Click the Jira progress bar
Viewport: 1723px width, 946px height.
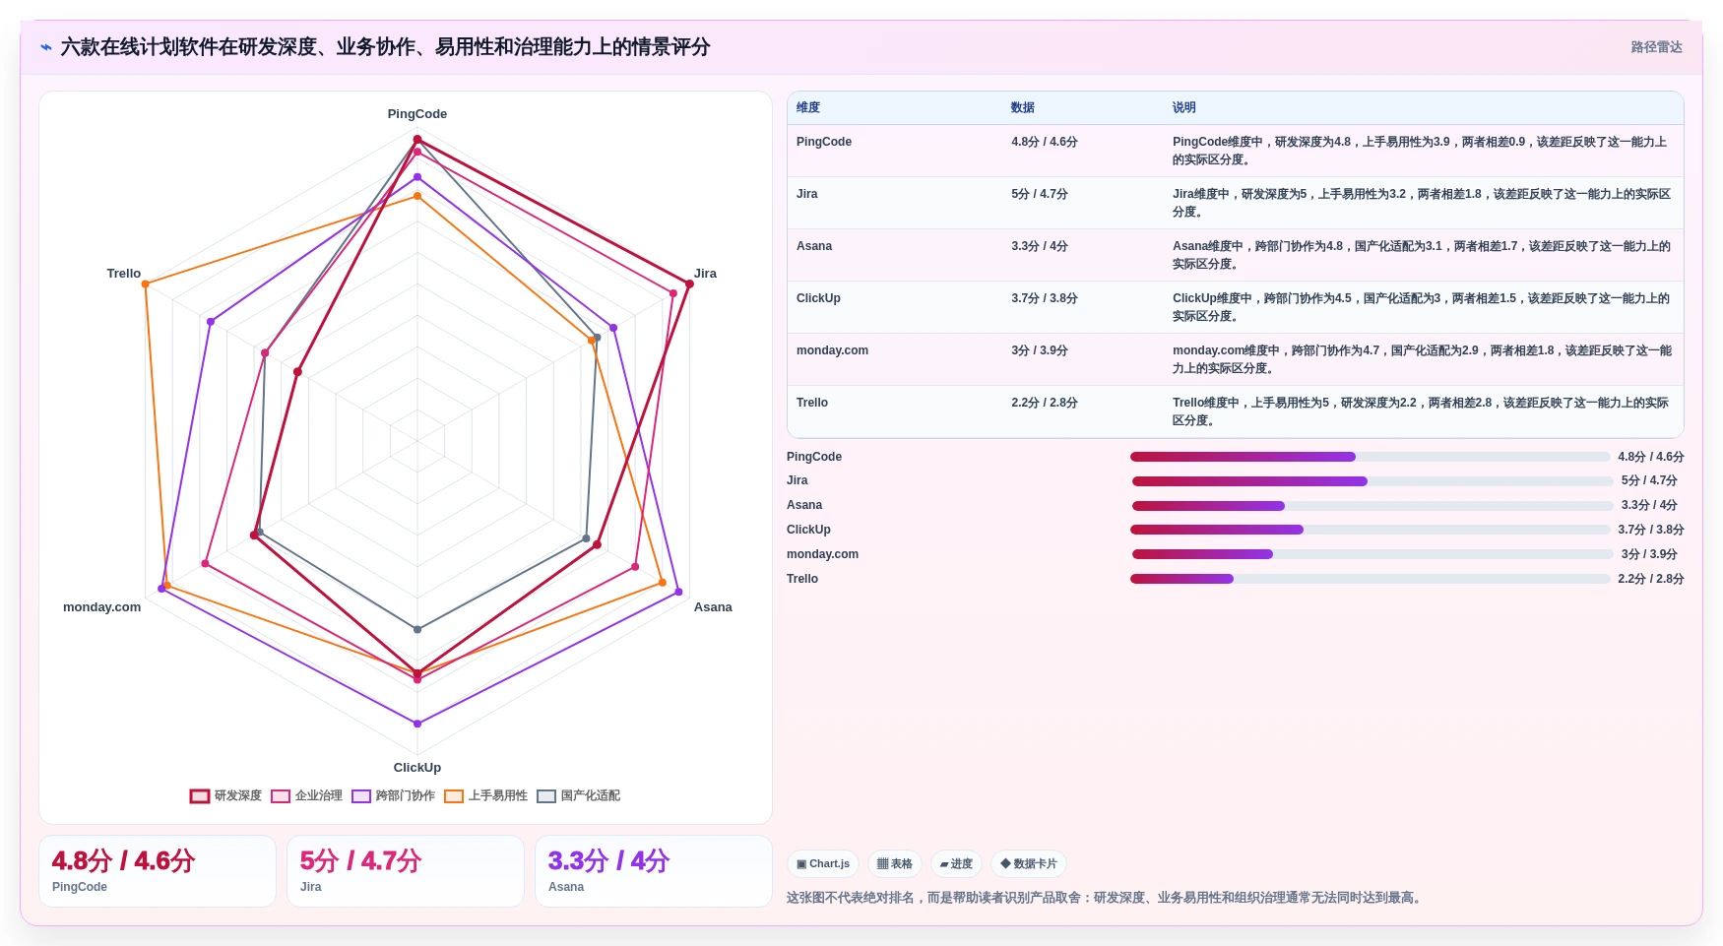(x=1372, y=481)
